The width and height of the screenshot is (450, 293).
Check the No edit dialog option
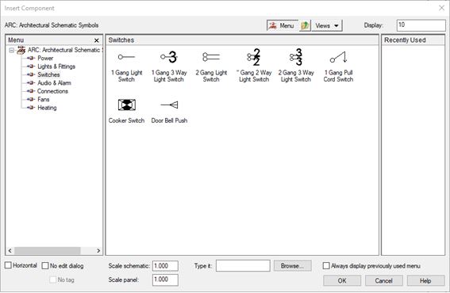(45, 266)
